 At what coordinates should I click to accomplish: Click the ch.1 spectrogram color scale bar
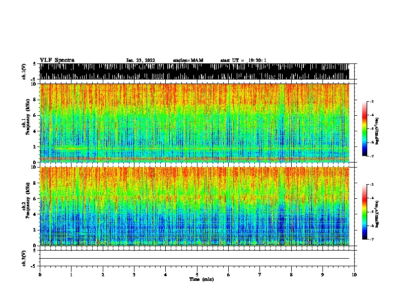tap(365, 129)
